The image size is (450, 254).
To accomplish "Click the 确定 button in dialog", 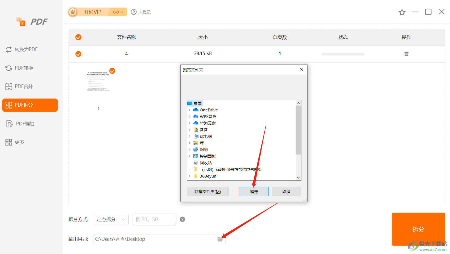I will (x=254, y=192).
